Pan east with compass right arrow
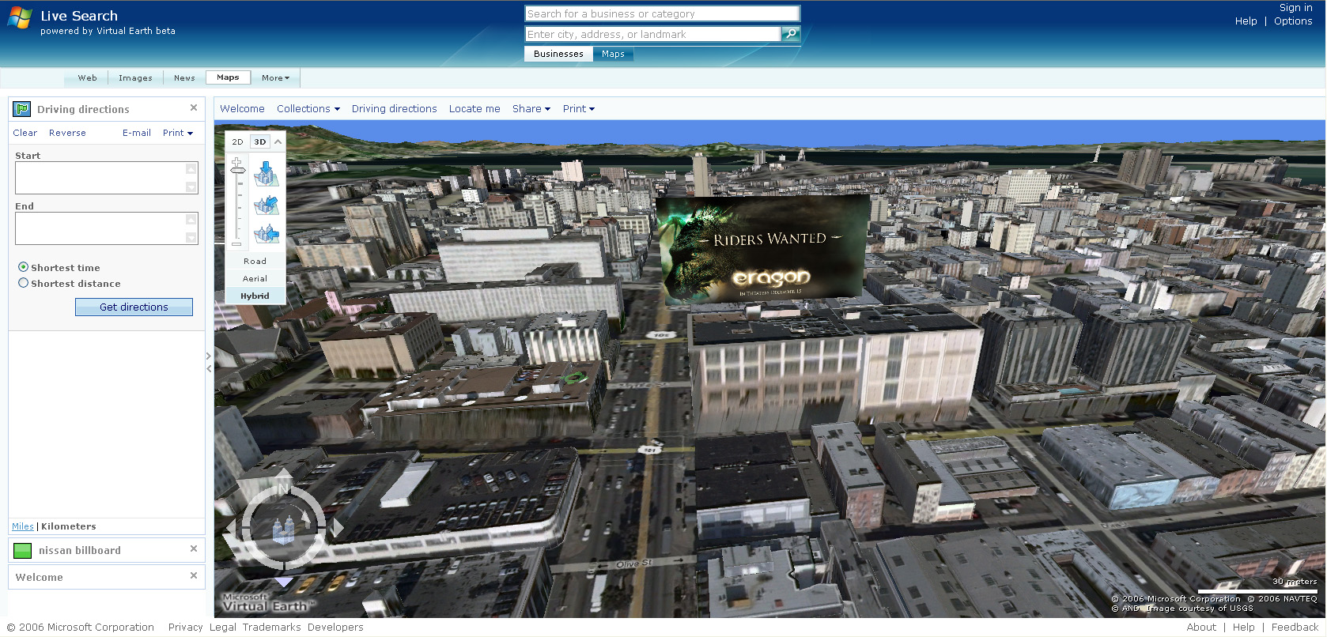 pos(338,528)
